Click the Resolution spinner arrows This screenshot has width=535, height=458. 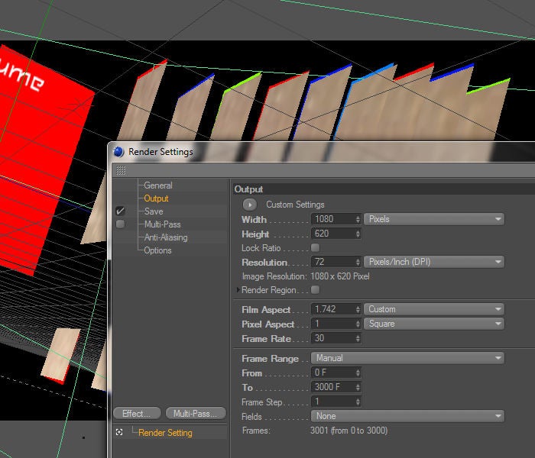click(x=358, y=262)
